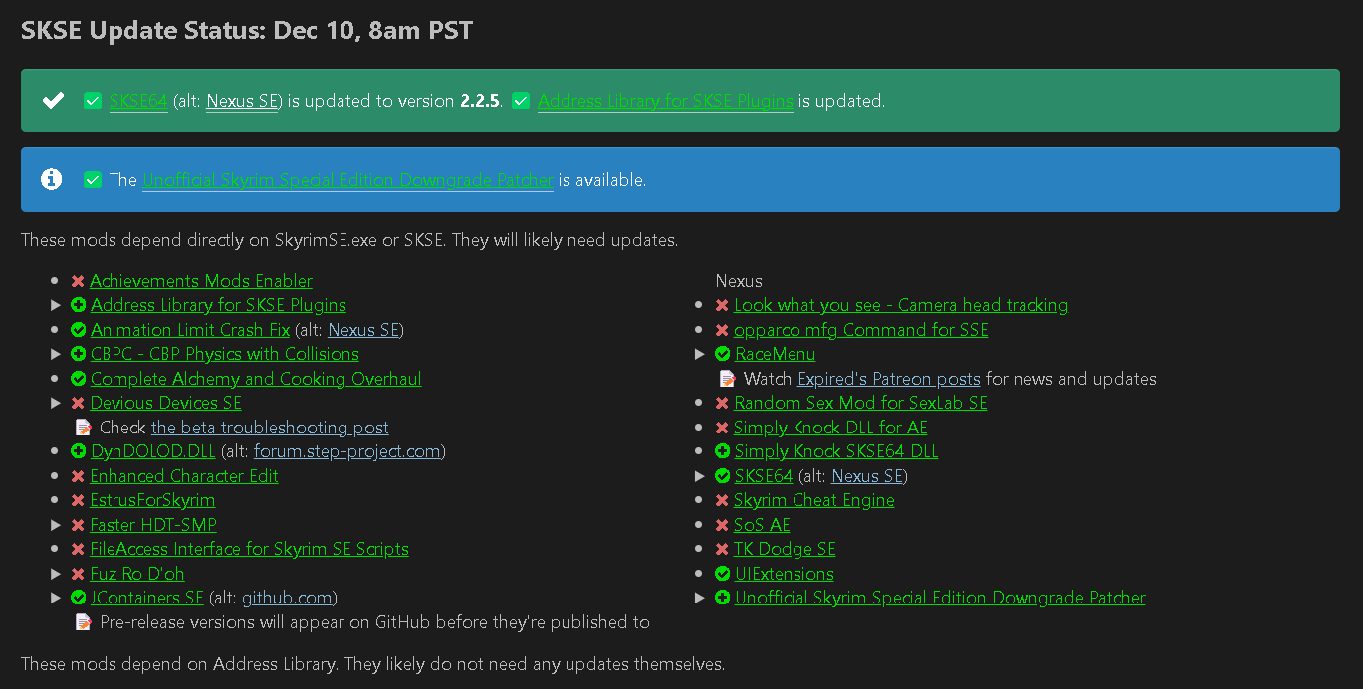Click red X icon beside Skyrim Cheat Engine
The height and width of the screenshot is (689, 1363).
[x=722, y=500]
